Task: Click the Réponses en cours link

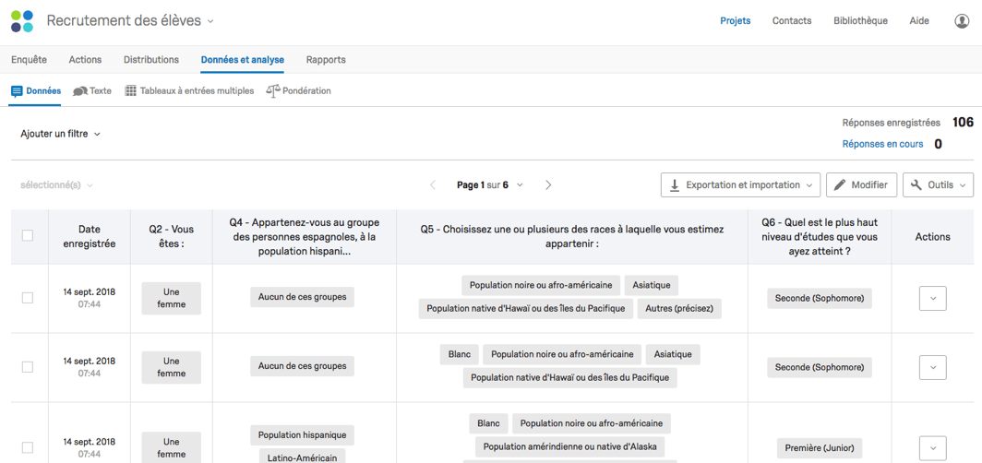Action: click(882, 144)
